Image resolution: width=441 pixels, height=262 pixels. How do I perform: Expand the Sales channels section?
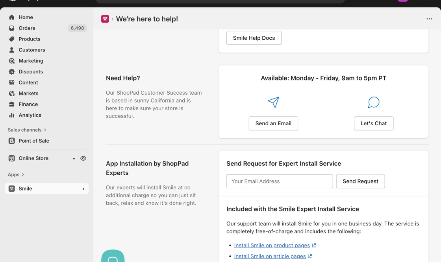pos(45,130)
